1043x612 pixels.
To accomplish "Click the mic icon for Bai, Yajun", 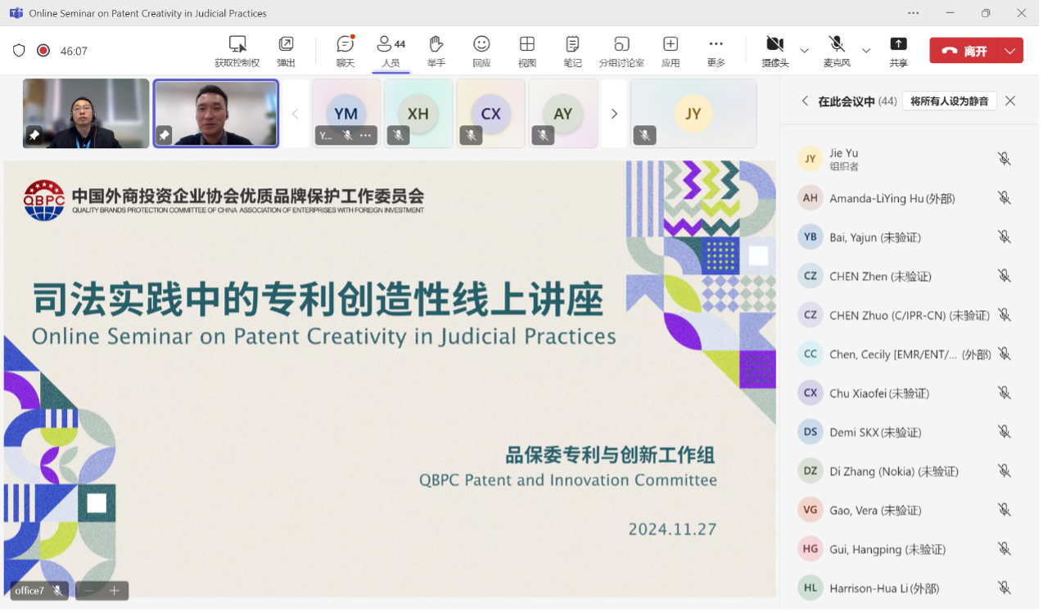I will coord(1005,237).
